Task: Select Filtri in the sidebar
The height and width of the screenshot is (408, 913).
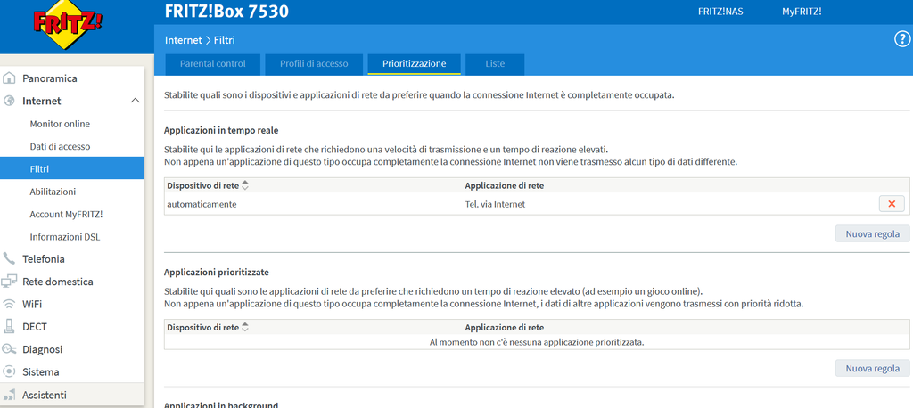Action: 72,168
